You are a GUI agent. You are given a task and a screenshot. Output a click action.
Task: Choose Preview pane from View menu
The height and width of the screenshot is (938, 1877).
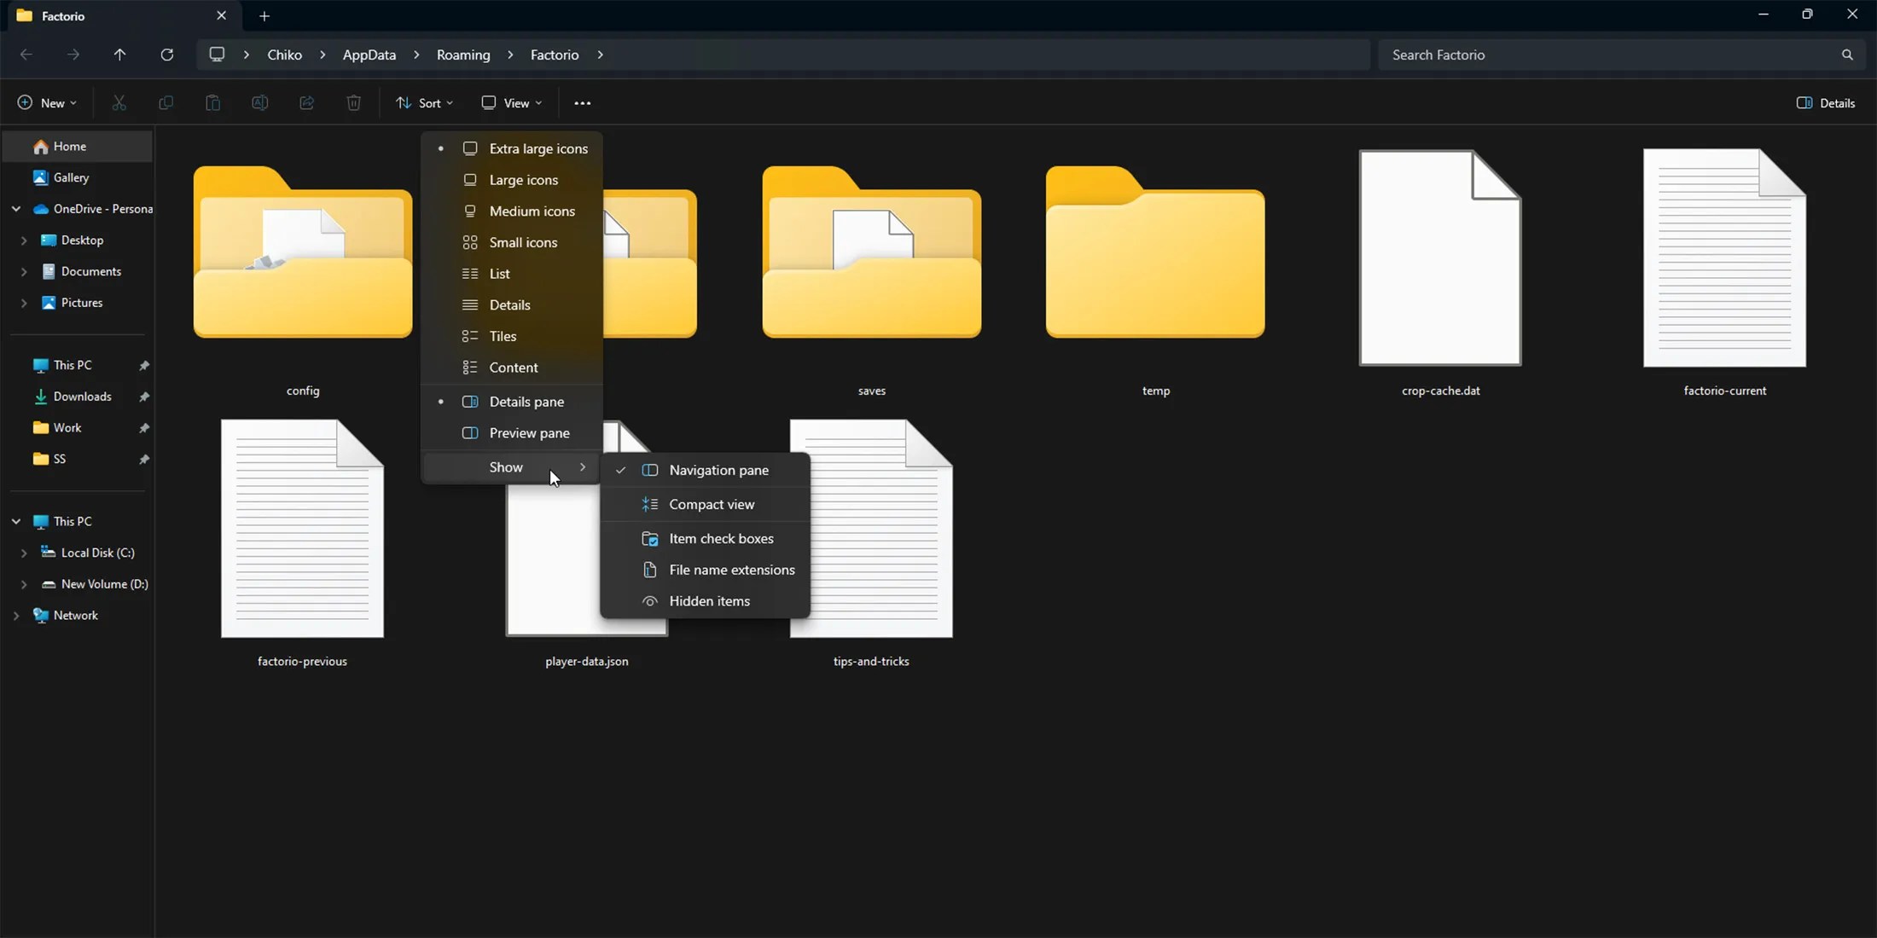(528, 433)
